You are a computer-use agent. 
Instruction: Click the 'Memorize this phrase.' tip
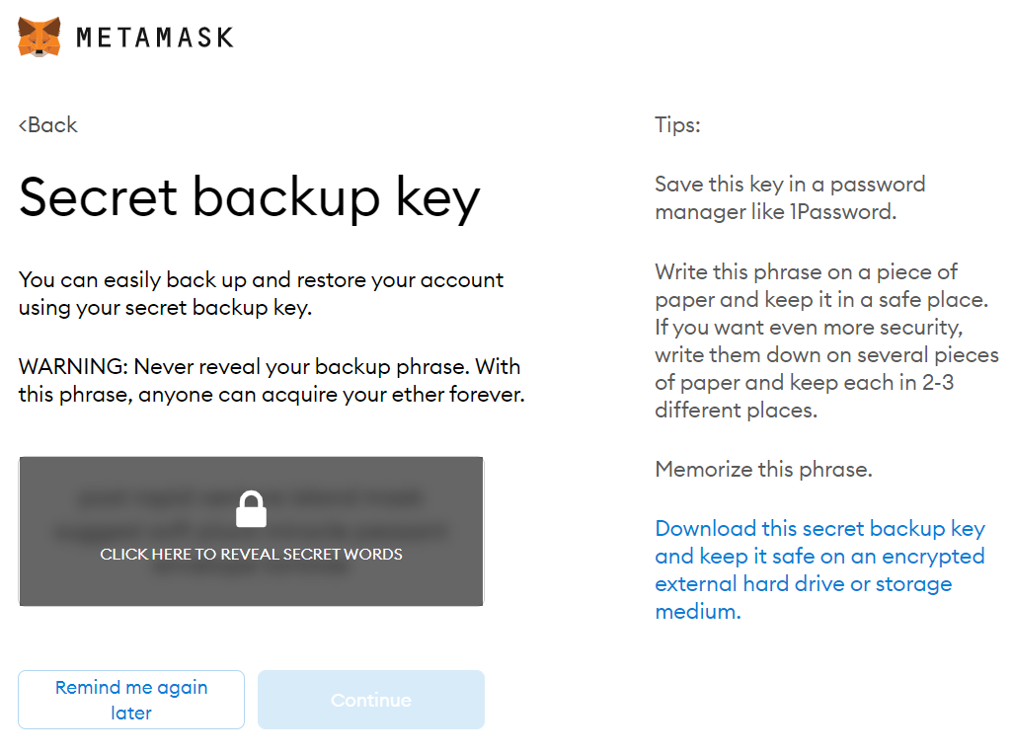(x=763, y=470)
